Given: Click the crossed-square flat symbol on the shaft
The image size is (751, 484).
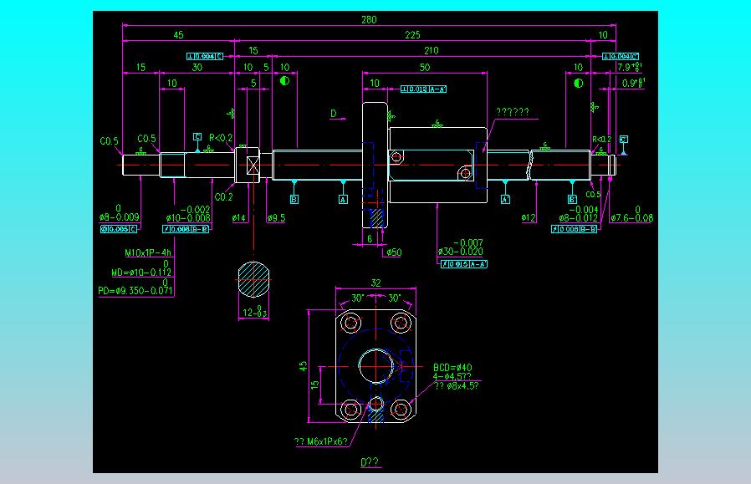Looking at the screenshot, I should tap(253, 166).
